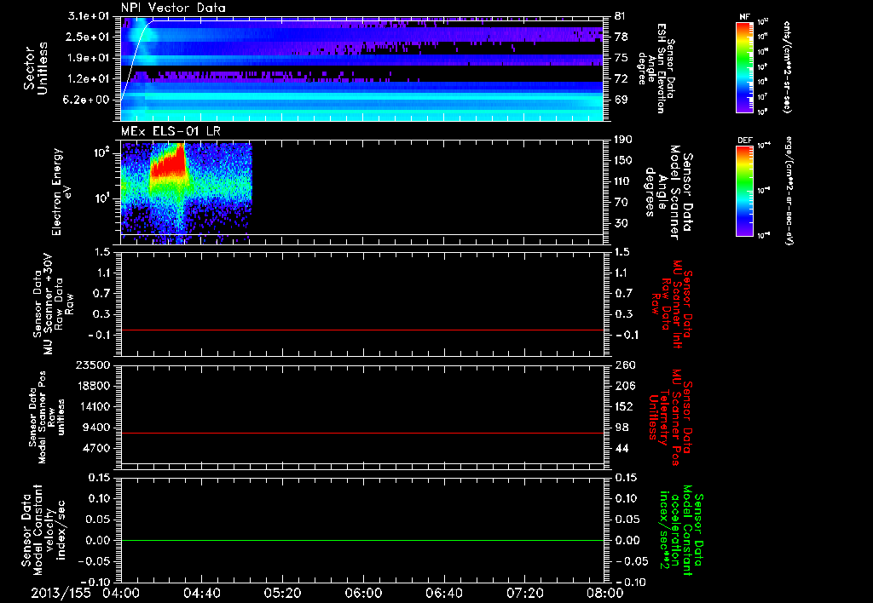Click the 07:20 time tick label

pyautogui.click(x=524, y=593)
